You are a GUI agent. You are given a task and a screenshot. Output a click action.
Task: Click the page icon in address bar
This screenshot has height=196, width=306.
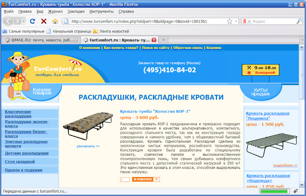coord(66,22)
